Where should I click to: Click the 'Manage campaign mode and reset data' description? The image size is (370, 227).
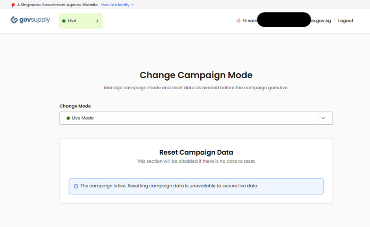(196, 88)
